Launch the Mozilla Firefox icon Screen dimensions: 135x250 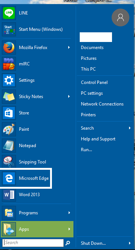click(x=9, y=48)
